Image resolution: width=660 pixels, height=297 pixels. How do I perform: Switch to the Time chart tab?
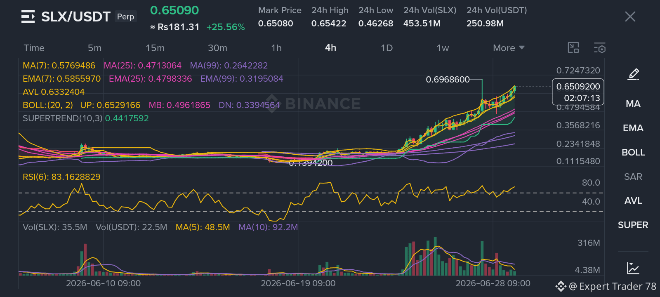point(34,48)
